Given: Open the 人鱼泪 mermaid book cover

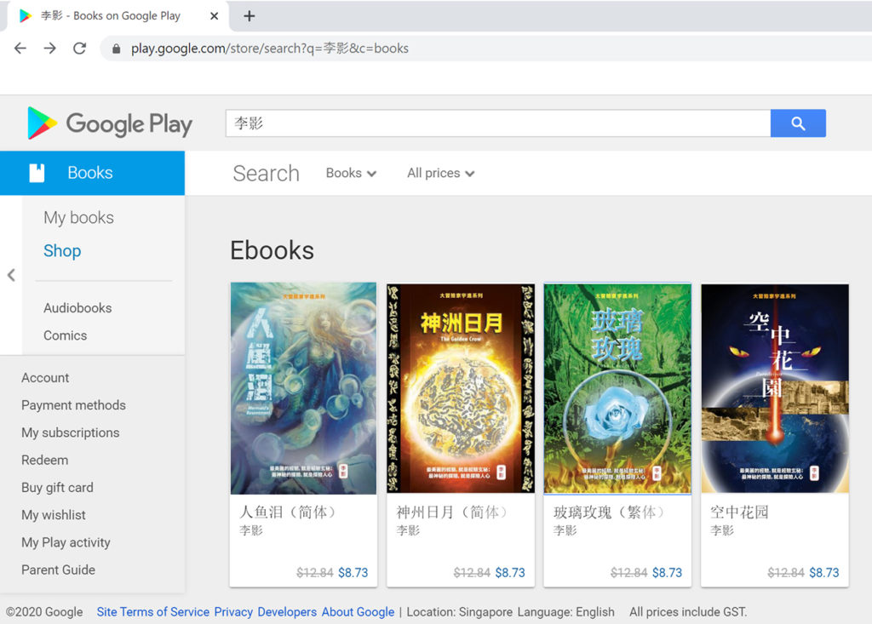Looking at the screenshot, I should [303, 388].
